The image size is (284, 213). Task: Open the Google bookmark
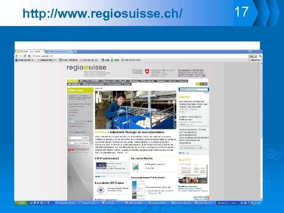[x=105, y=60]
